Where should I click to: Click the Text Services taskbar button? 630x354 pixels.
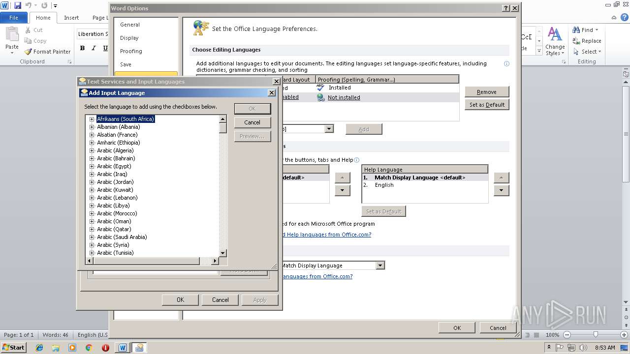coord(139,348)
